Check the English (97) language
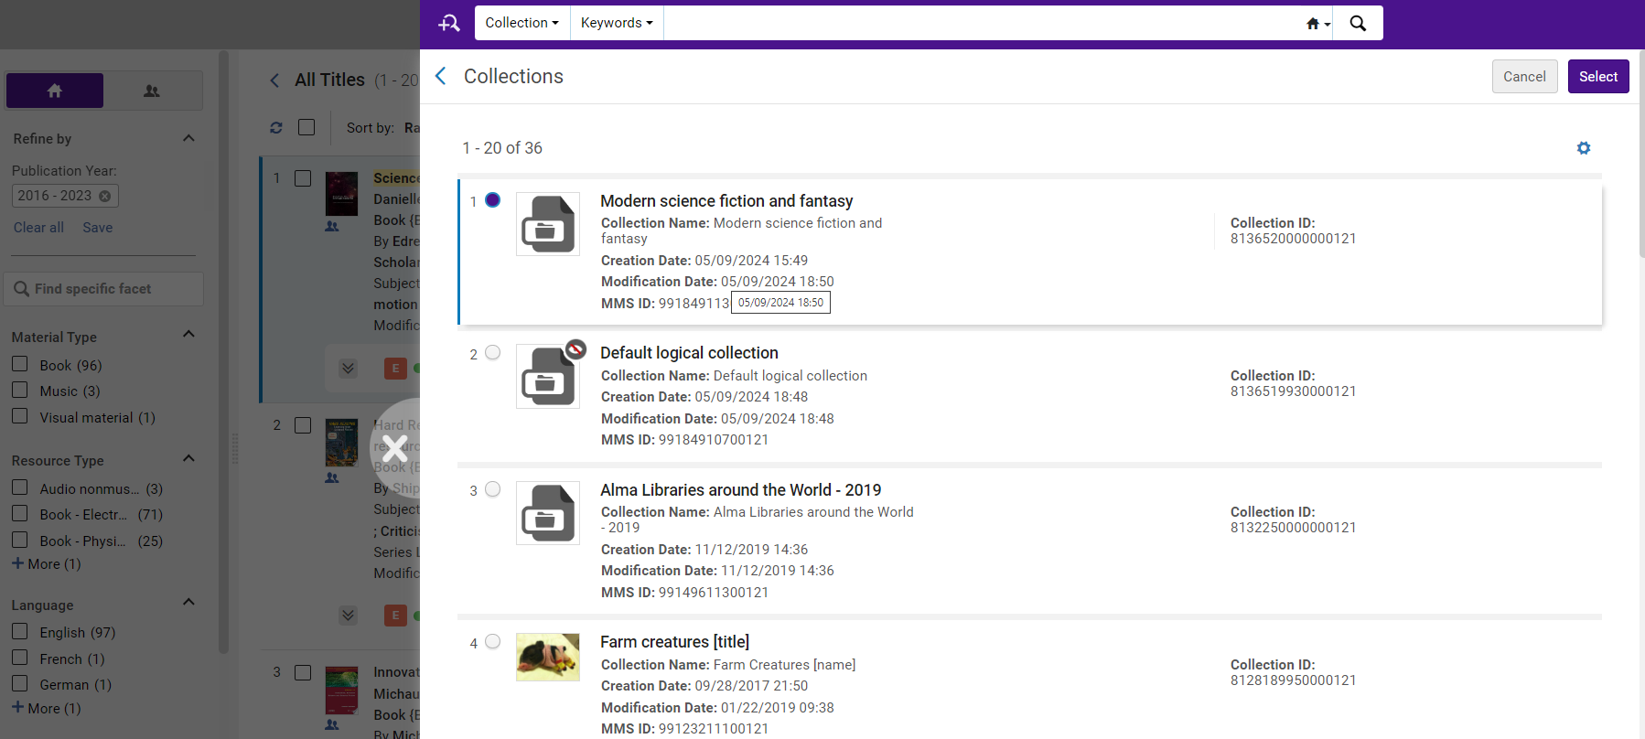Viewport: 1645px width, 739px height. [x=20, y=631]
